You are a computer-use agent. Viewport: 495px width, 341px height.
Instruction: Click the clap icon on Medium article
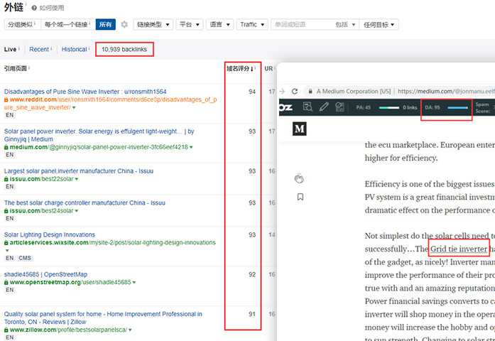pyautogui.click(x=299, y=178)
